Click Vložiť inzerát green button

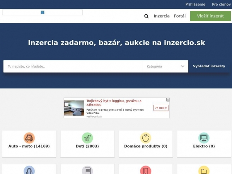click(x=210, y=16)
